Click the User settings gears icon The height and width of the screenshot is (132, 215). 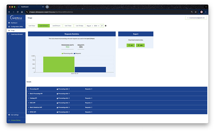tap(9, 115)
